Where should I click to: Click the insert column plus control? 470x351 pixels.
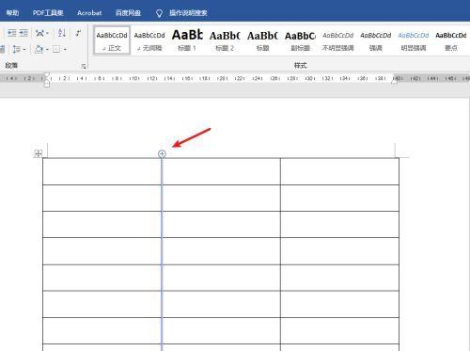[162, 153]
